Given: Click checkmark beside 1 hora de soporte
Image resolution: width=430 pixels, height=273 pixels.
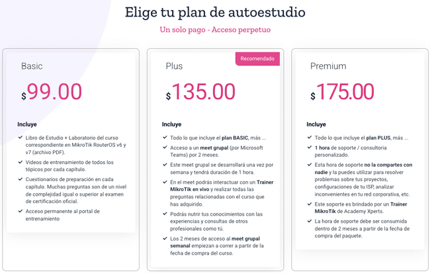Looking at the screenshot, I should [308, 147].
